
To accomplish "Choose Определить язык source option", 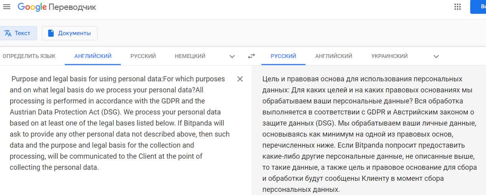I will [29, 56].
